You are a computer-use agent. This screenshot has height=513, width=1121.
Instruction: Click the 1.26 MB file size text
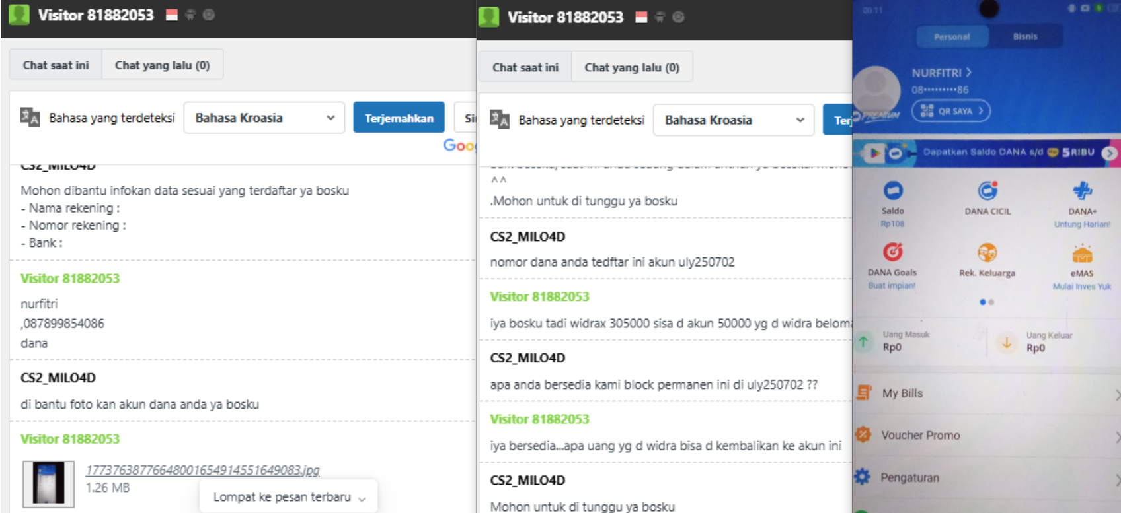[x=108, y=487]
